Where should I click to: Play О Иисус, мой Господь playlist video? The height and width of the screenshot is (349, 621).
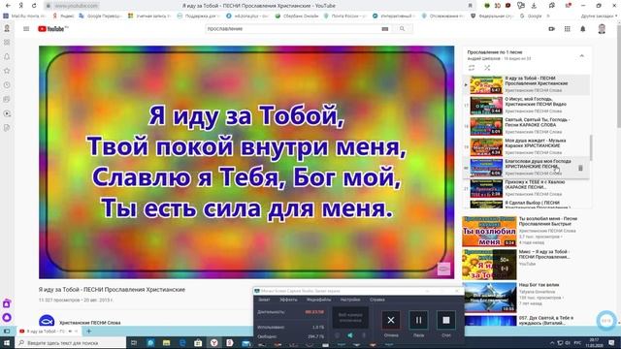click(526, 106)
